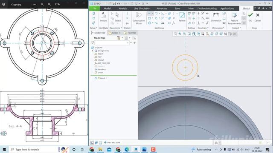The height and width of the screenshot is (153, 273).
Task: Apply the Symmetric constraint
Action: pyautogui.click(x=207, y=13)
